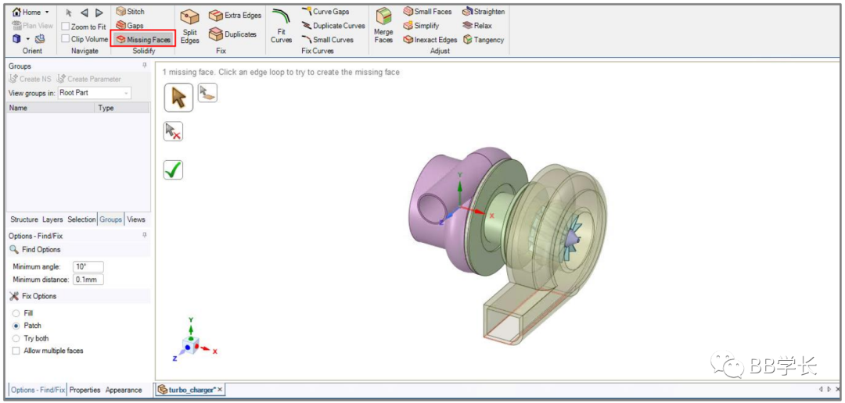Click the Type column header
The height and width of the screenshot is (403, 845).
pyautogui.click(x=122, y=108)
